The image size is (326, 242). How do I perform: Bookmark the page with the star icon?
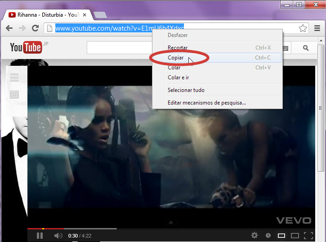coord(303,28)
